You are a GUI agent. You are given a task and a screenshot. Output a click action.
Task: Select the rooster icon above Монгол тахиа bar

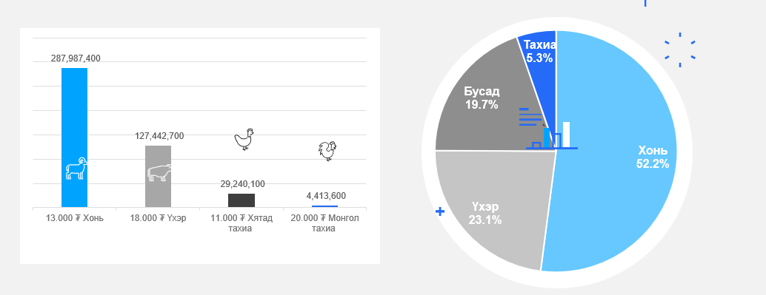(327, 151)
